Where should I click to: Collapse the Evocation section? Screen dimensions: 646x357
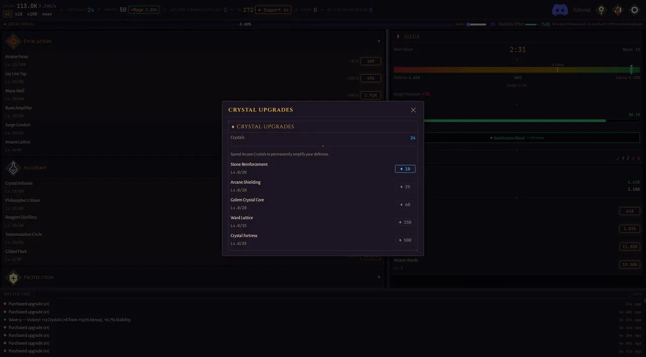[379, 41]
